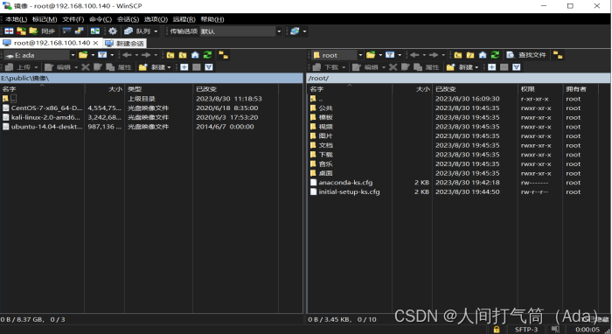Refresh the remote /root/ listing
612x334 pixels.
point(496,55)
